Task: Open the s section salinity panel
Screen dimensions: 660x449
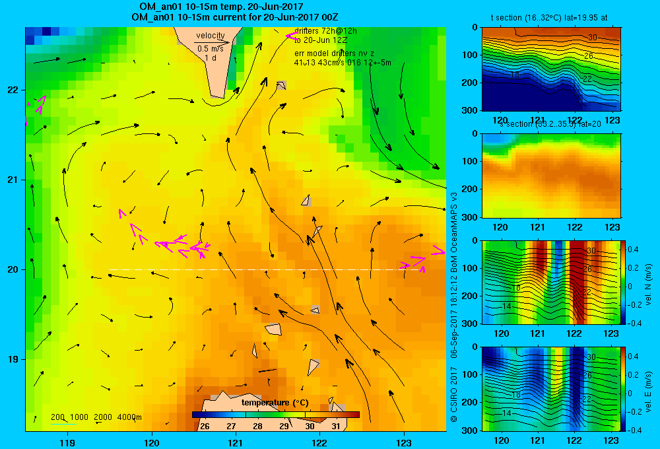Action: point(551,176)
